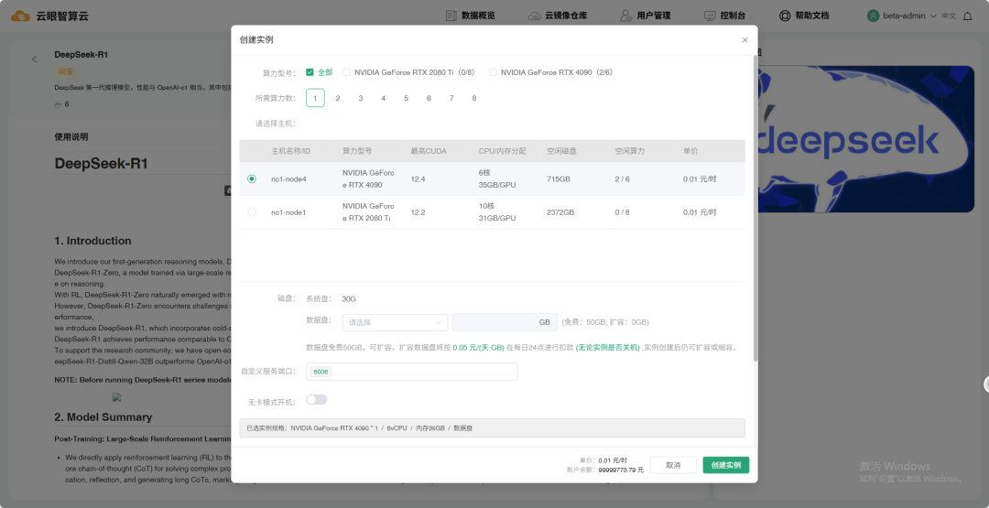
Task: Click the 单价 column header
Action: pyautogui.click(x=690, y=151)
